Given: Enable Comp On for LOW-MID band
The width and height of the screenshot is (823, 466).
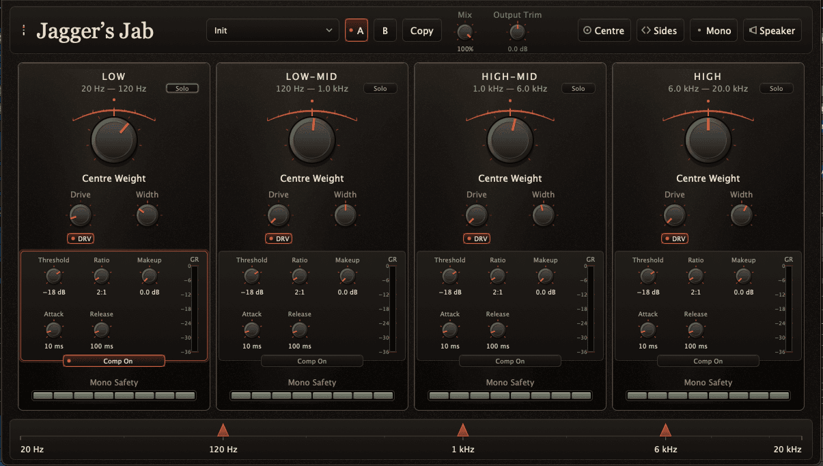Looking at the screenshot, I should pos(312,361).
